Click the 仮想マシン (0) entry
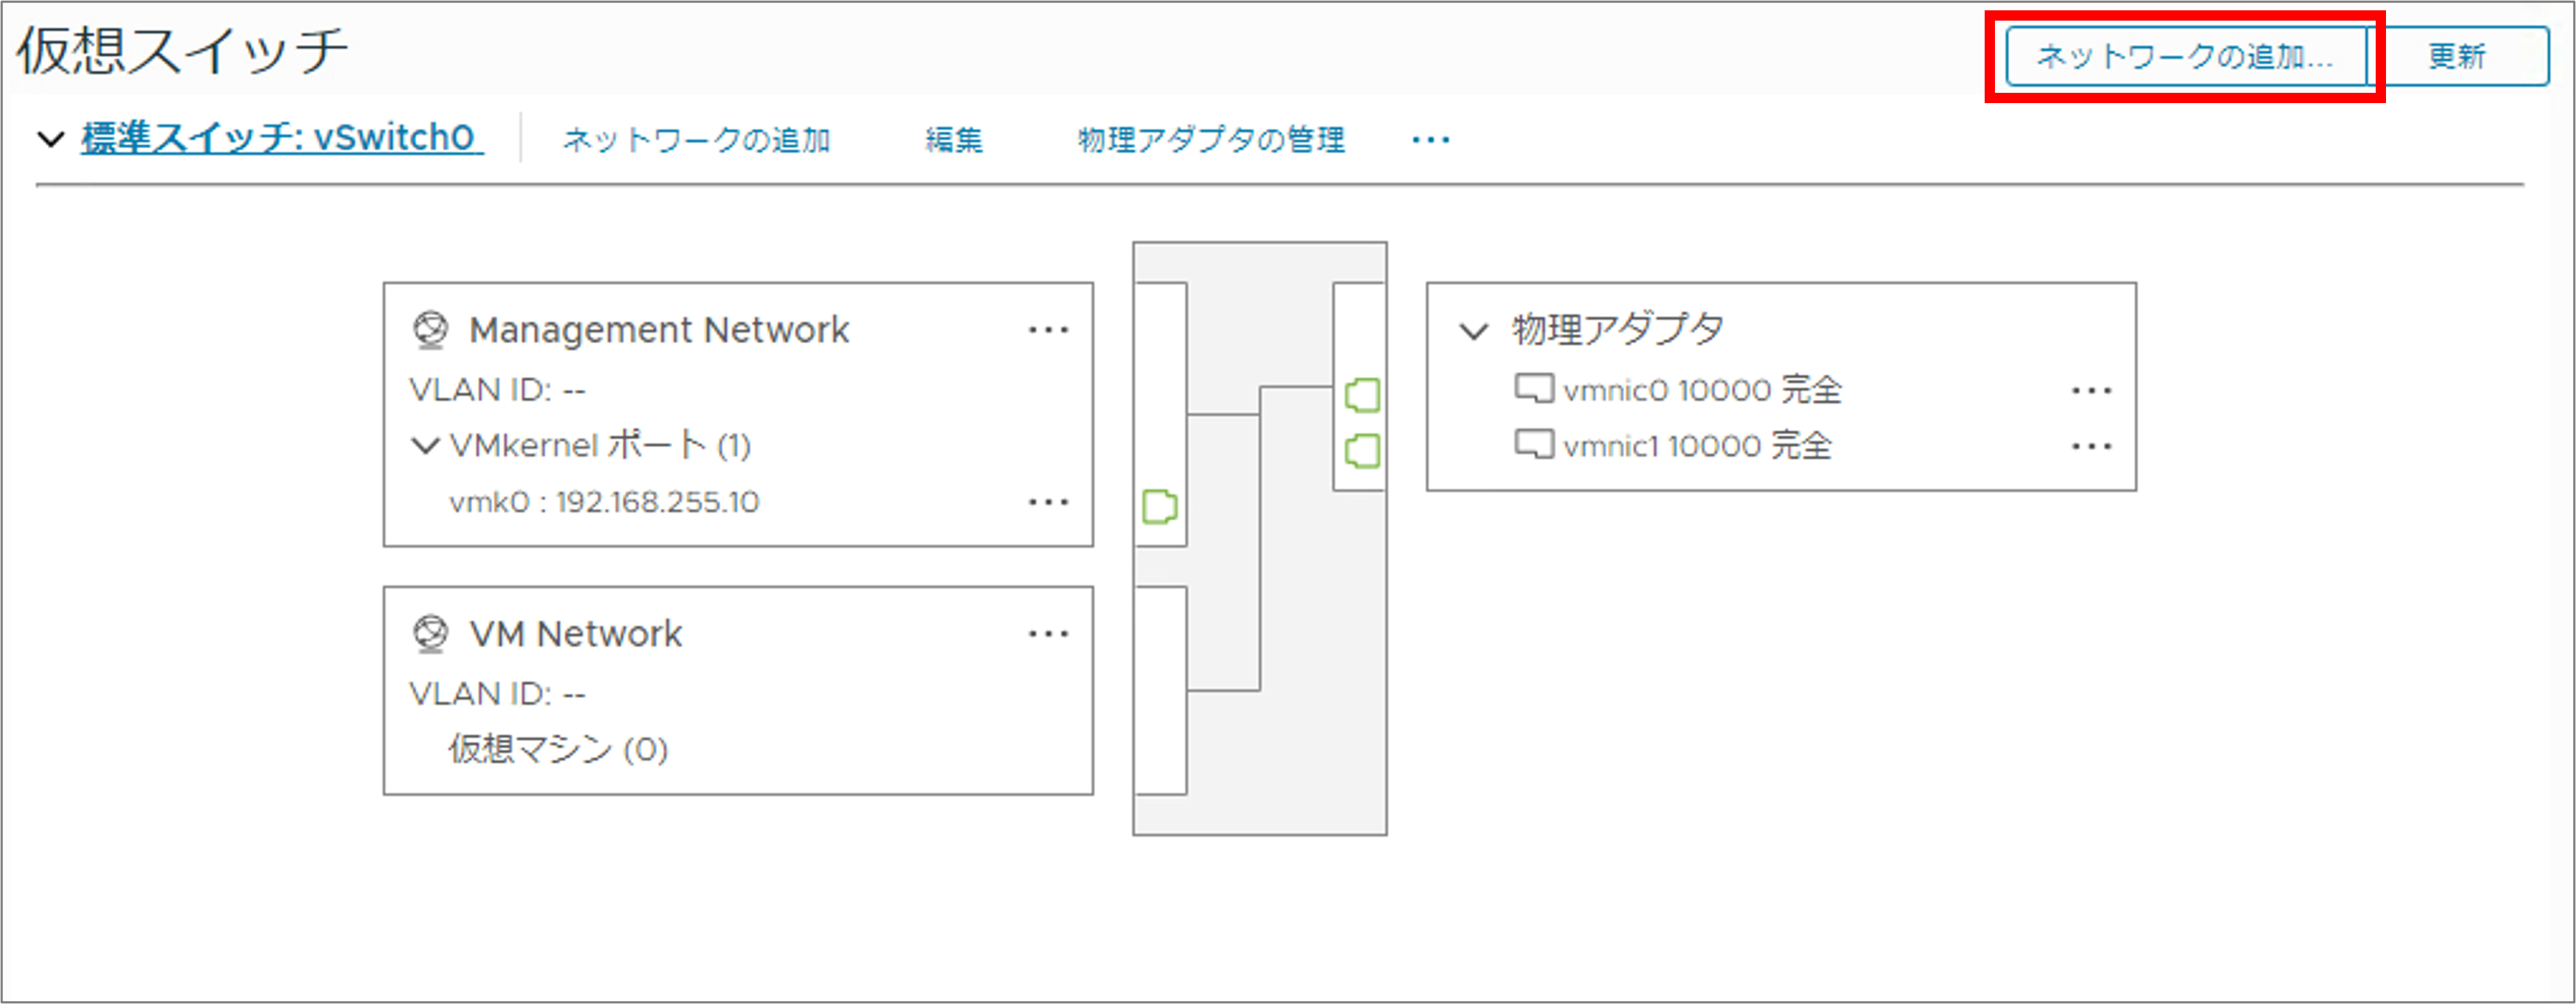2576x1004 pixels. 558,749
